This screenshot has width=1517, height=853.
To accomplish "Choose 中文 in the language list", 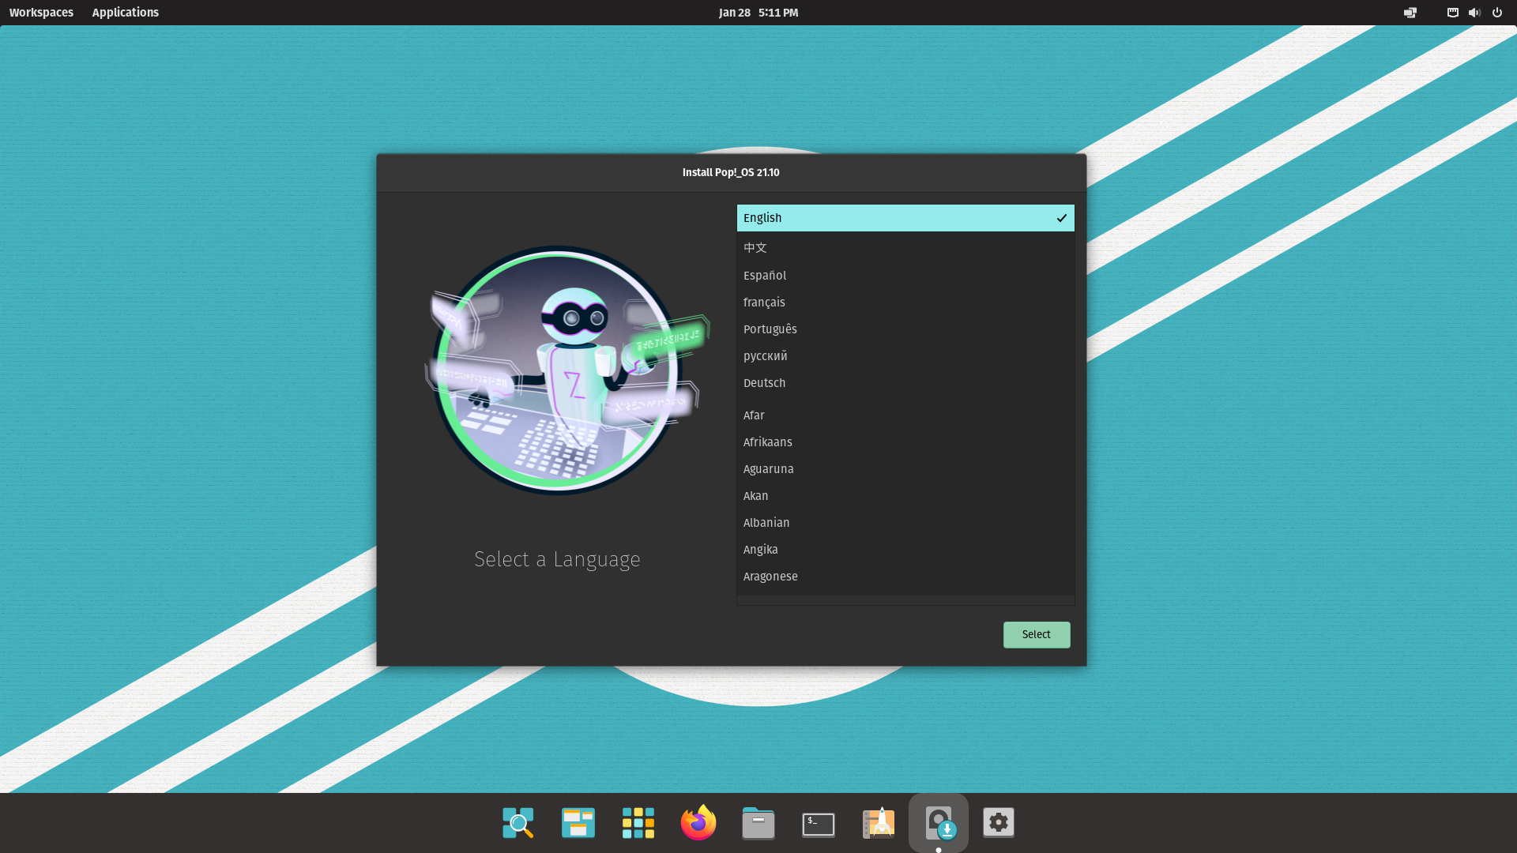I will click(x=905, y=248).
